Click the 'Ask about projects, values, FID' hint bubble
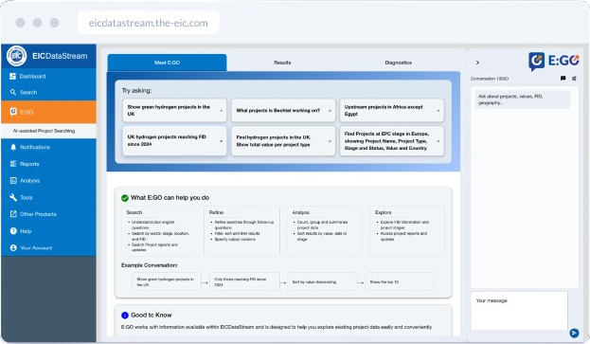 522,100
